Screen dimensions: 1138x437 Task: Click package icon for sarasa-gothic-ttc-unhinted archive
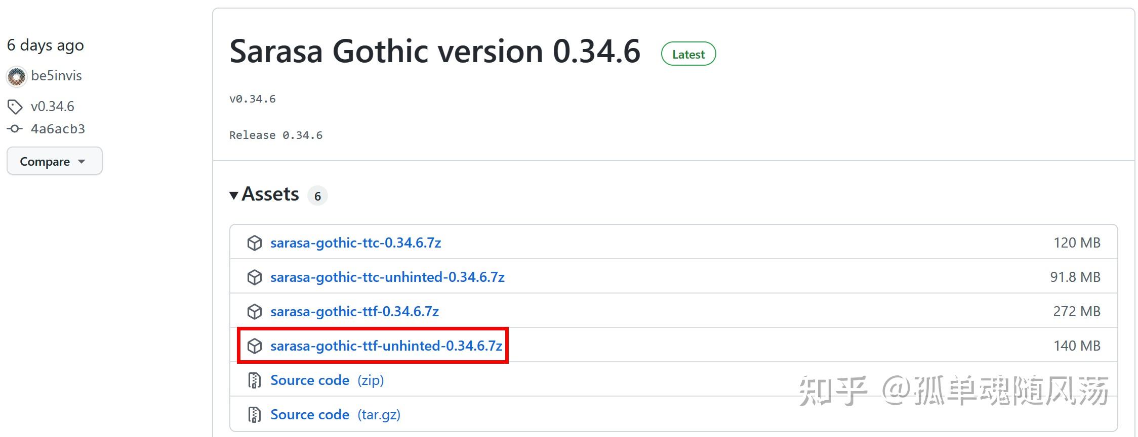coord(255,277)
